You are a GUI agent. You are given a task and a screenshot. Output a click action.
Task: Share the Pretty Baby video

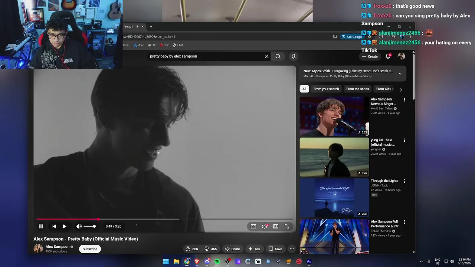232,249
